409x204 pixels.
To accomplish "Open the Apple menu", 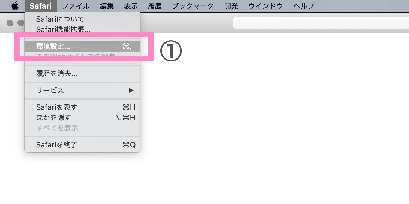I will pyautogui.click(x=15, y=6).
